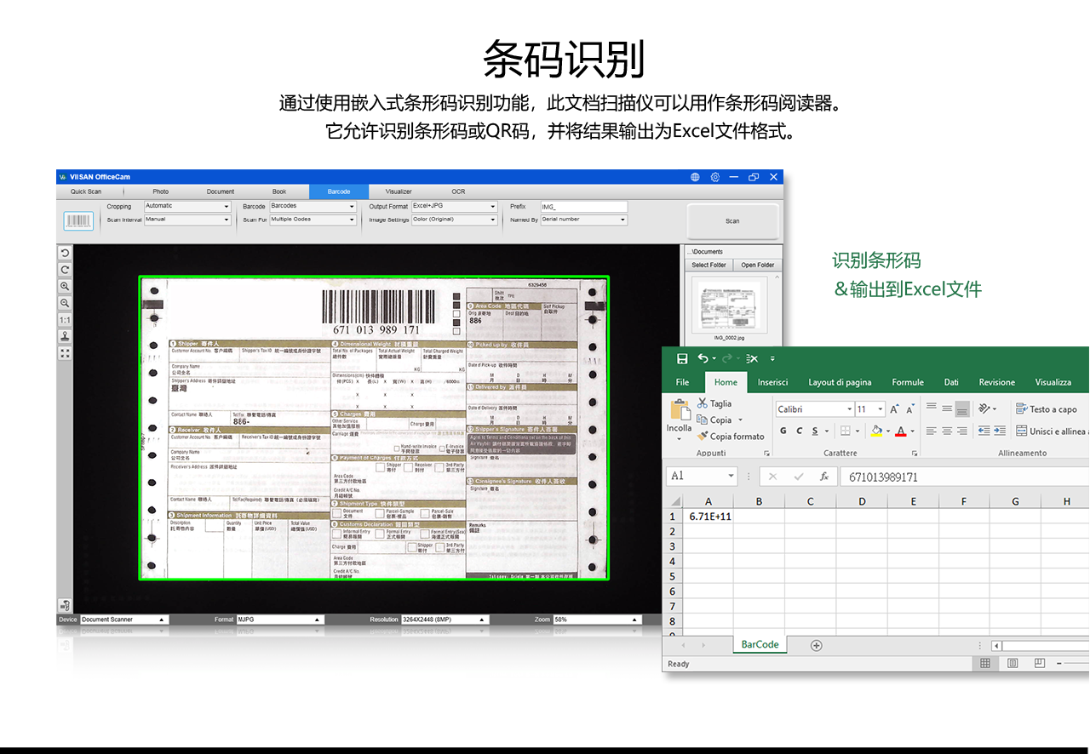1090x754 pixels.
Task: Open the Output Format Excel+JPG dropdown
Action: [x=454, y=207]
